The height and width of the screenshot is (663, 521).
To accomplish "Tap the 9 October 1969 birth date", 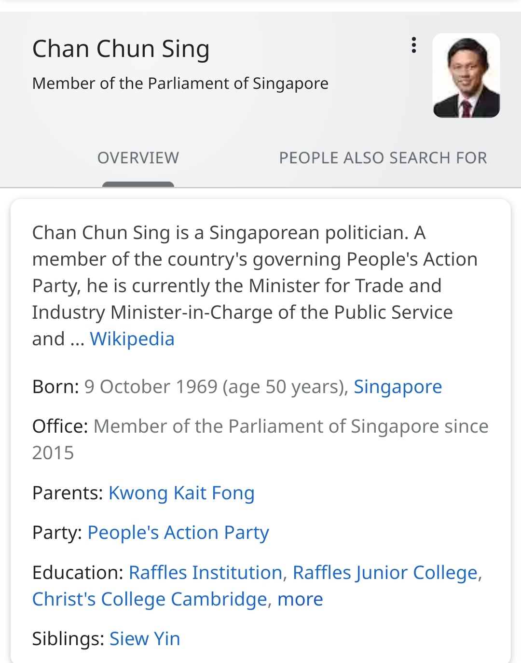I will [151, 387].
